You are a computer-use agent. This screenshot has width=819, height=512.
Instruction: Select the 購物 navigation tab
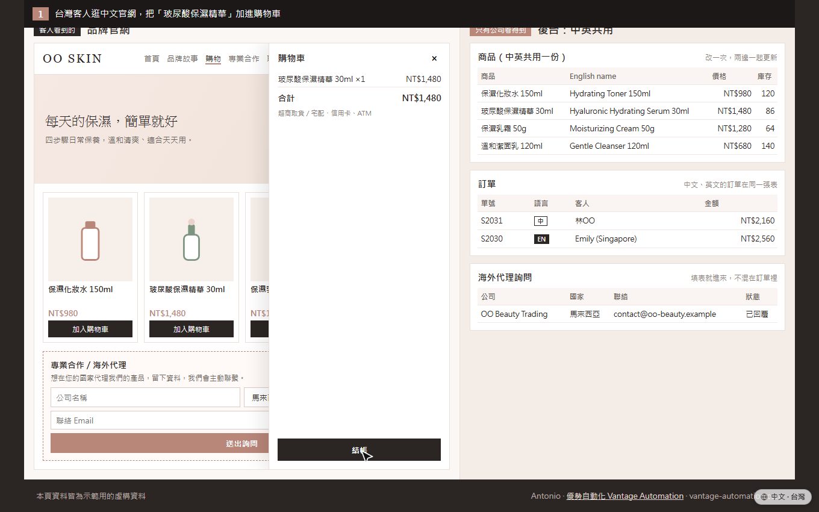pos(213,58)
